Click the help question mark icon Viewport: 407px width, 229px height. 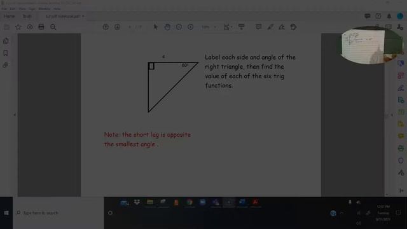pyautogui.click(x=378, y=16)
